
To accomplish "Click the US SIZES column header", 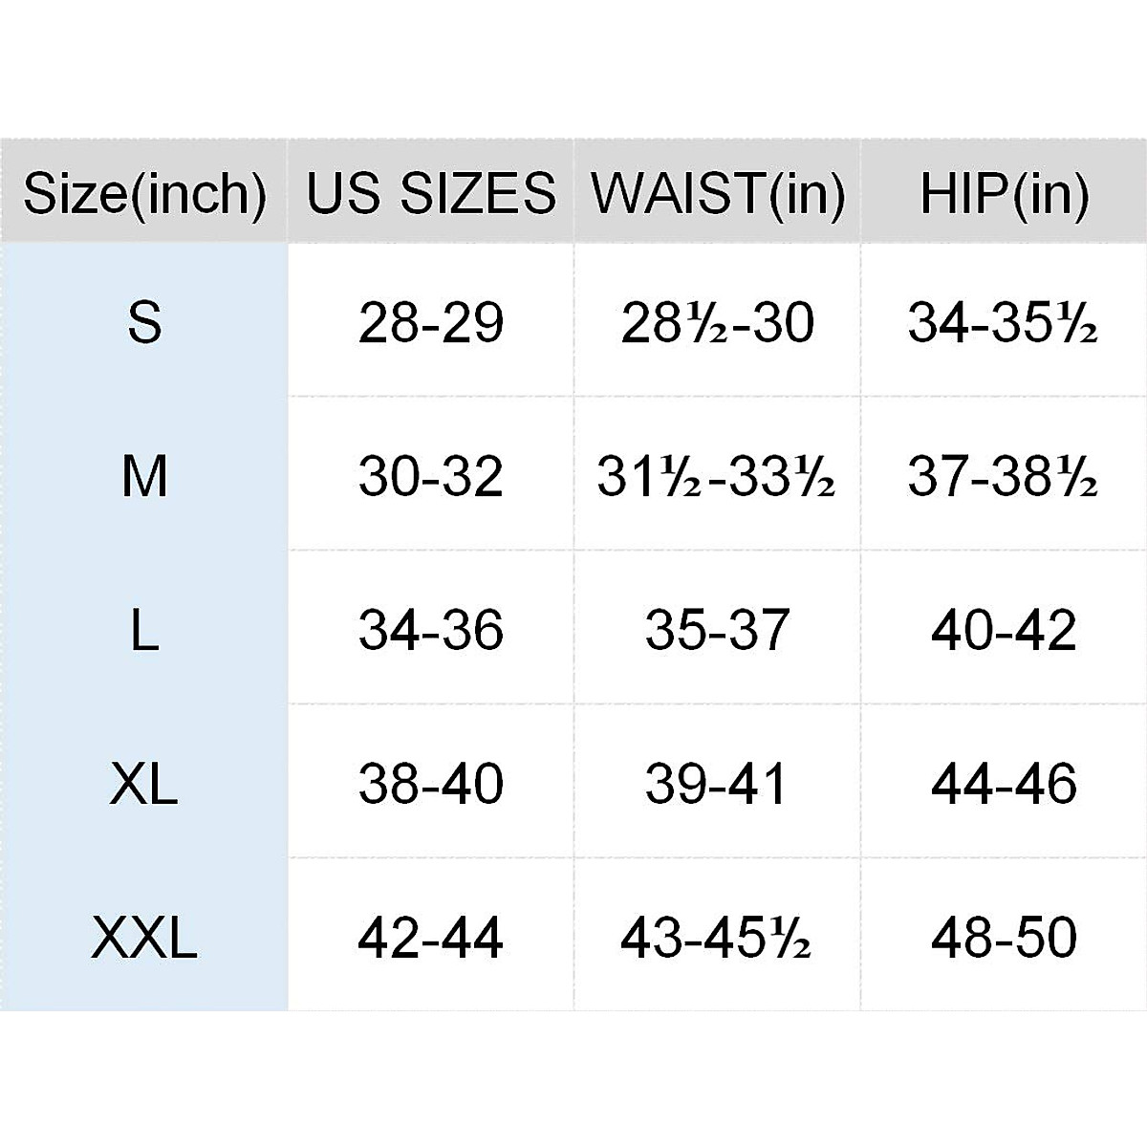I will pos(431,193).
